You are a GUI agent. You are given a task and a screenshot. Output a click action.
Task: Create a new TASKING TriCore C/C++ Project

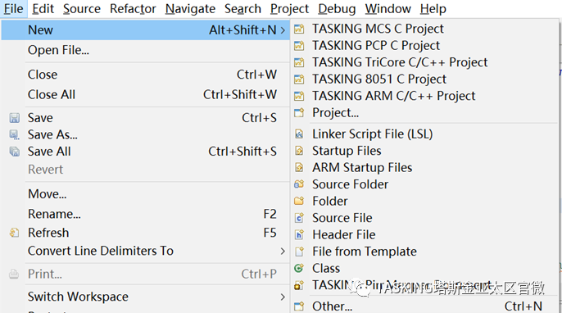click(x=424, y=62)
